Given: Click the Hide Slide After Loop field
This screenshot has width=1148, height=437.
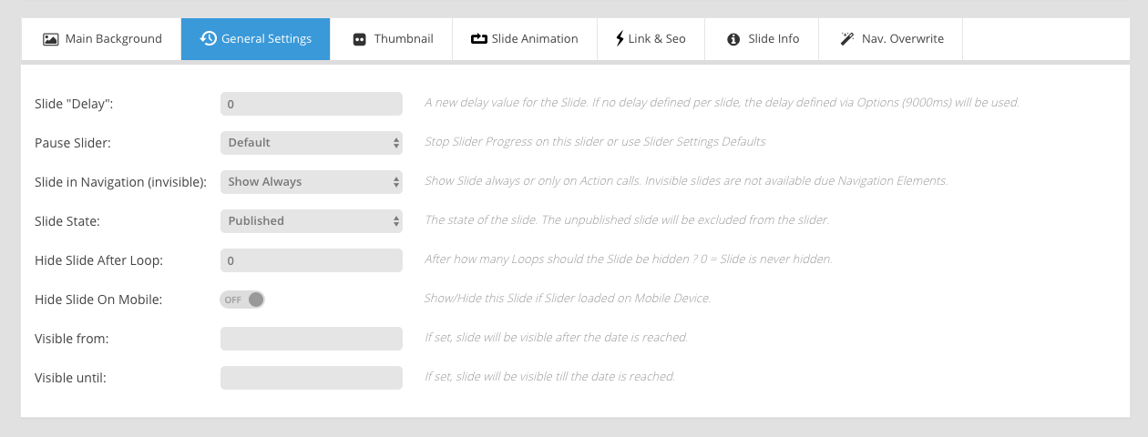Looking at the screenshot, I should 312,260.
